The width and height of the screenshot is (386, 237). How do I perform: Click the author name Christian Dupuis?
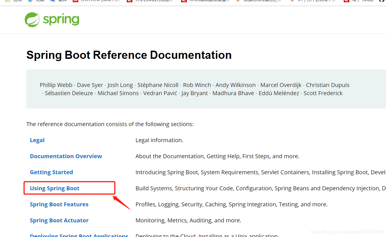click(x=328, y=85)
